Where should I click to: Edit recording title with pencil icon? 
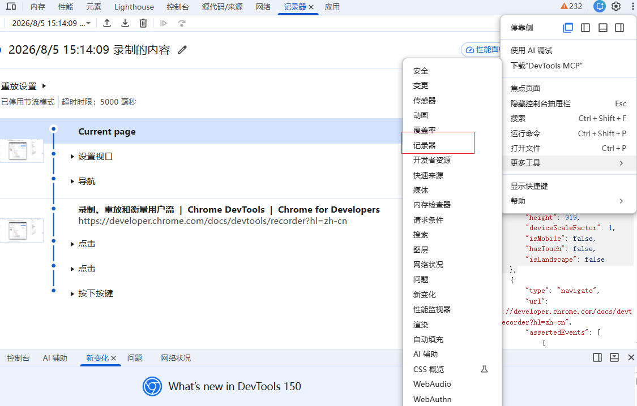tap(182, 50)
